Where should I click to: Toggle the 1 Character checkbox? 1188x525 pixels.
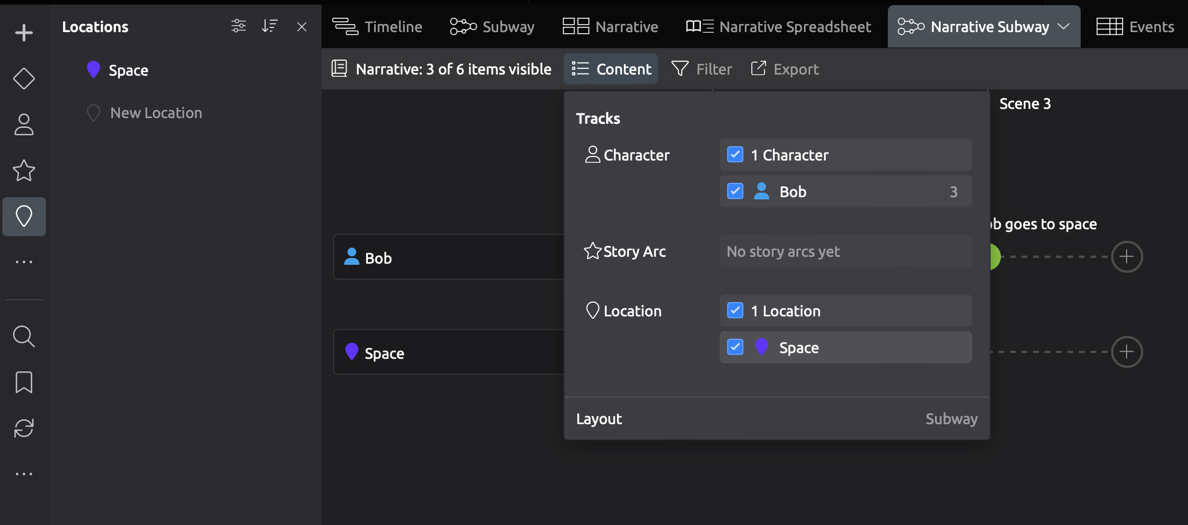pos(735,155)
